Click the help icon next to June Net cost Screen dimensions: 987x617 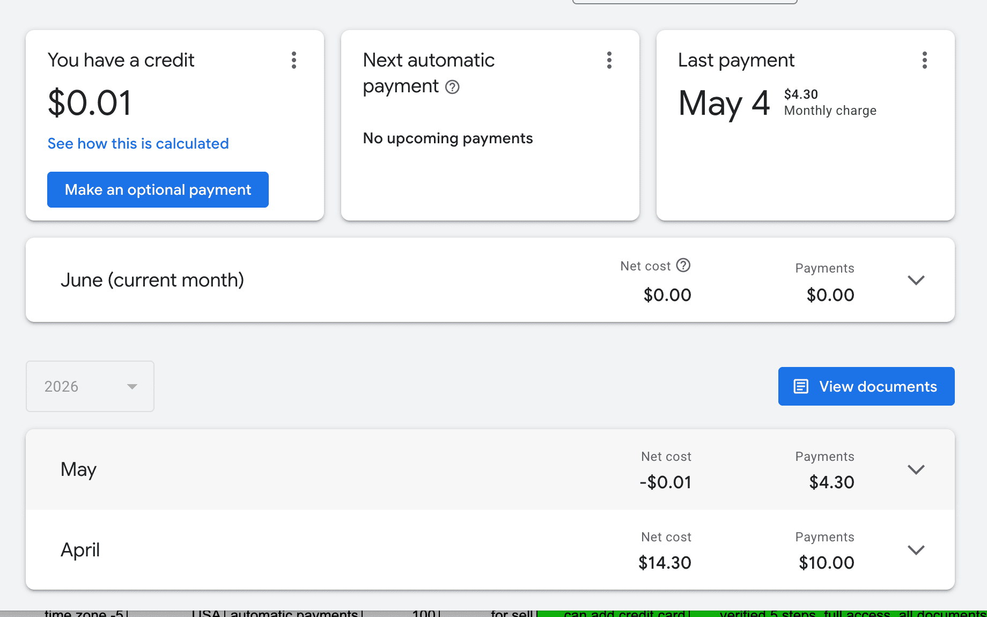click(x=683, y=265)
